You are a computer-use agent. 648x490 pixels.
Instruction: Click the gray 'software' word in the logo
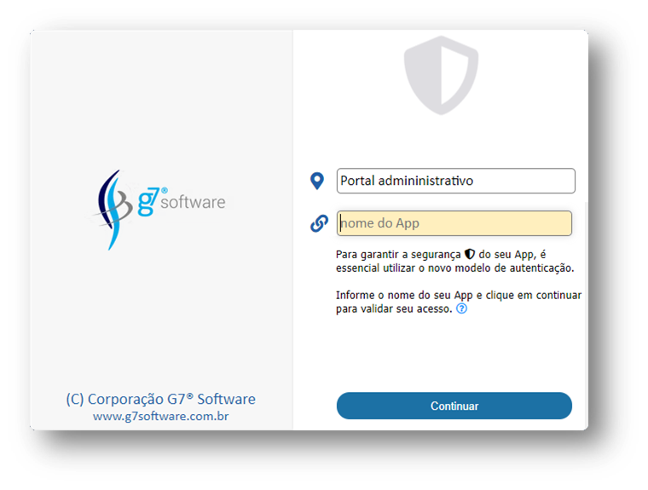(193, 203)
